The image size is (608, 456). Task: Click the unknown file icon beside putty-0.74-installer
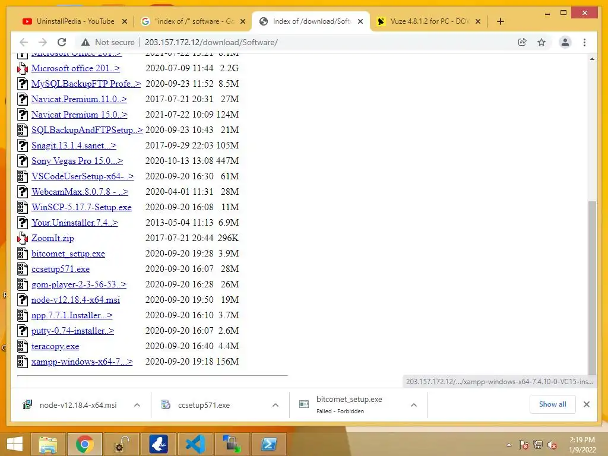point(23,331)
